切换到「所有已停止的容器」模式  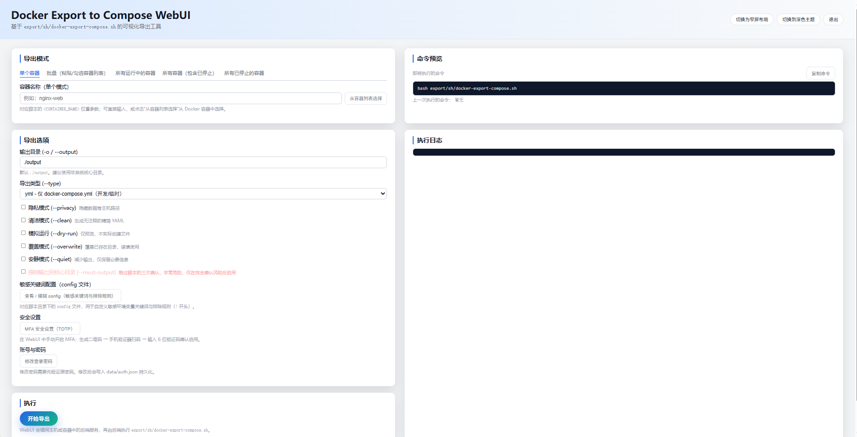point(244,73)
